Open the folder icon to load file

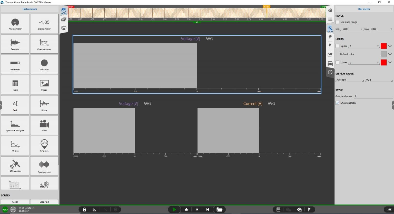[x=219, y=209]
